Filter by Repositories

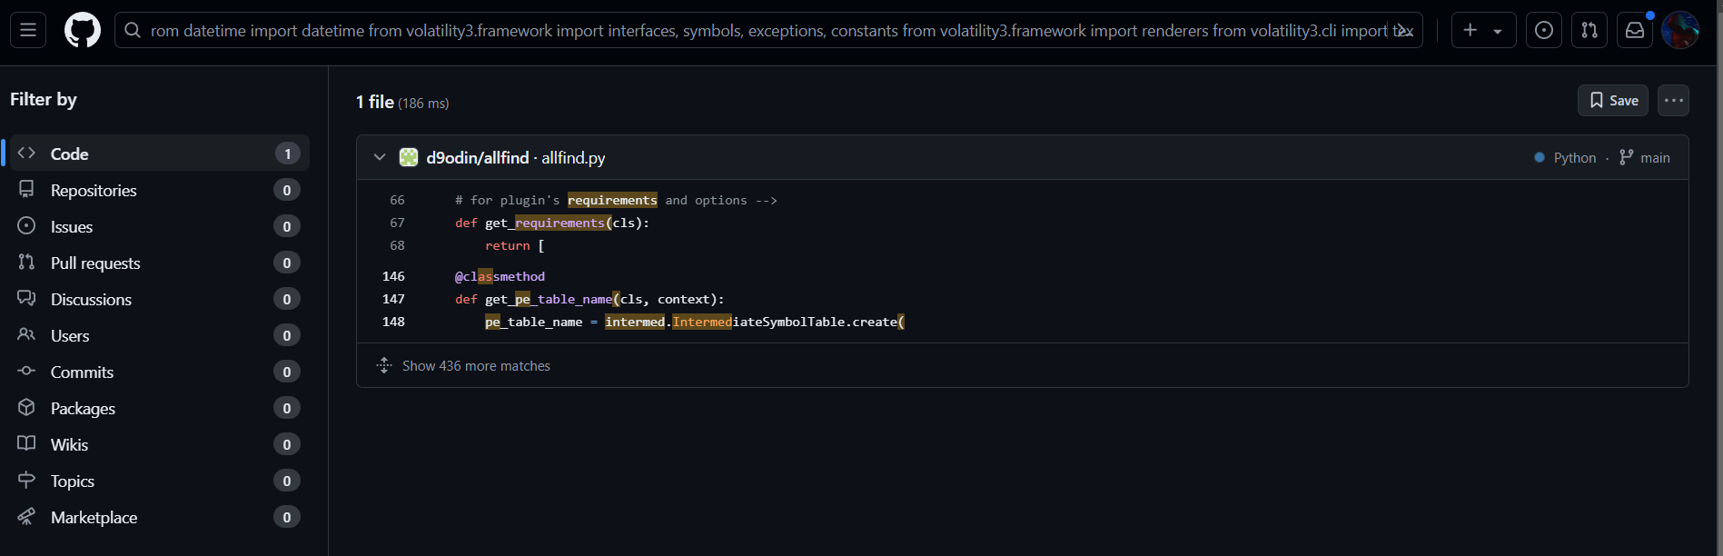coord(94,190)
